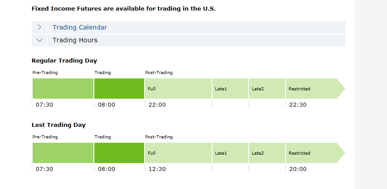The height and width of the screenshot is (189, 387).
Task: Click Full post-trading segment on Last Trading Day
Action: tap(178, 153)
